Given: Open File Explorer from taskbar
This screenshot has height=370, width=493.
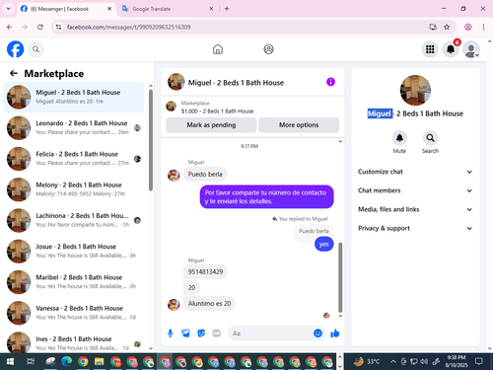Looking at the screenshot, I should coord(100,362).
